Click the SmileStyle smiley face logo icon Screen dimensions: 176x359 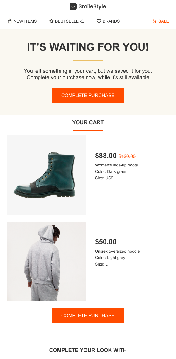[73, 6]
